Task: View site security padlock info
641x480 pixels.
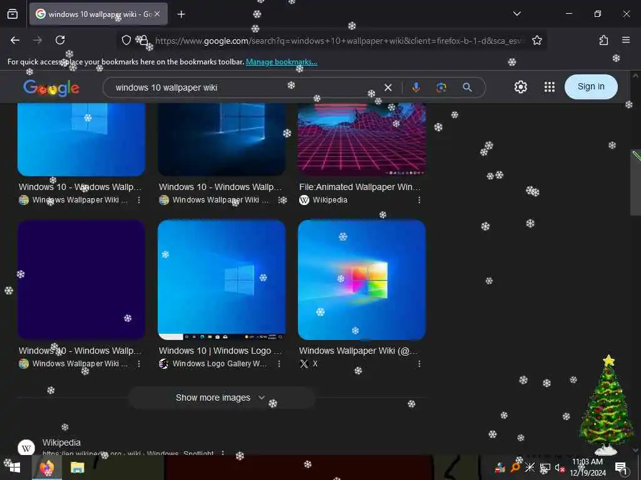Action: point(143,40)
